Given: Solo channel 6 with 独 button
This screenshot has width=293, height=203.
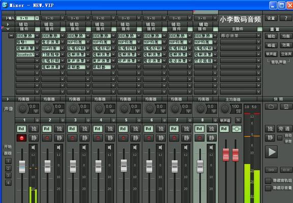Looking at the screenshot, I should point(161,128).
